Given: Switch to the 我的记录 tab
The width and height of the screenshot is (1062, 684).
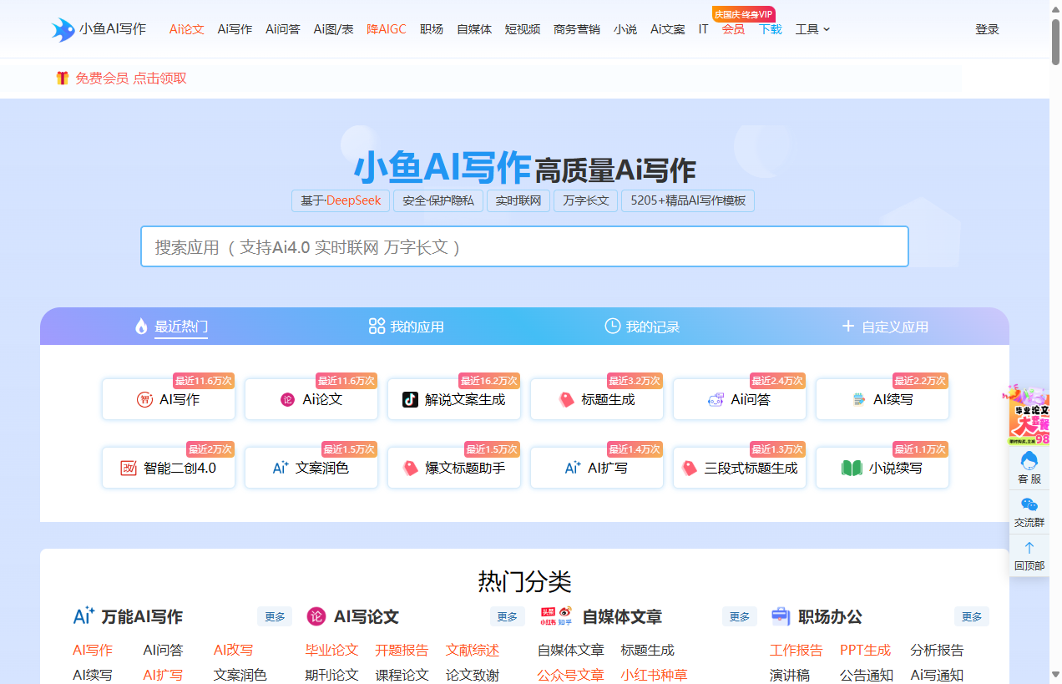Looking at the screenshot, I should click(x=641, y=327).
